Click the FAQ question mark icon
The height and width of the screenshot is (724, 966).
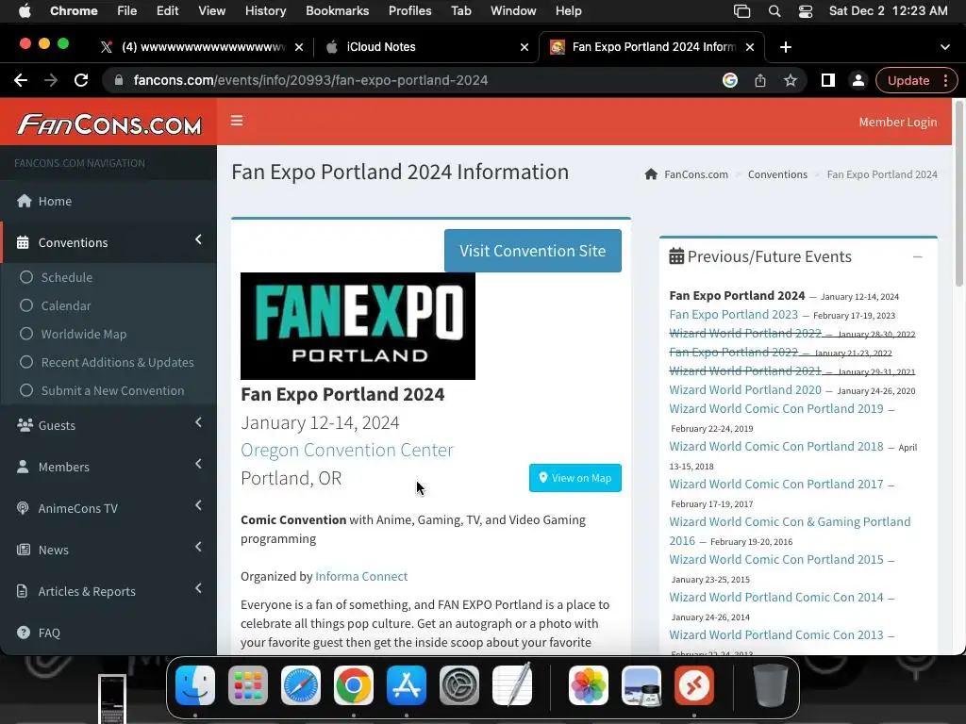click(x=24, y=633)
